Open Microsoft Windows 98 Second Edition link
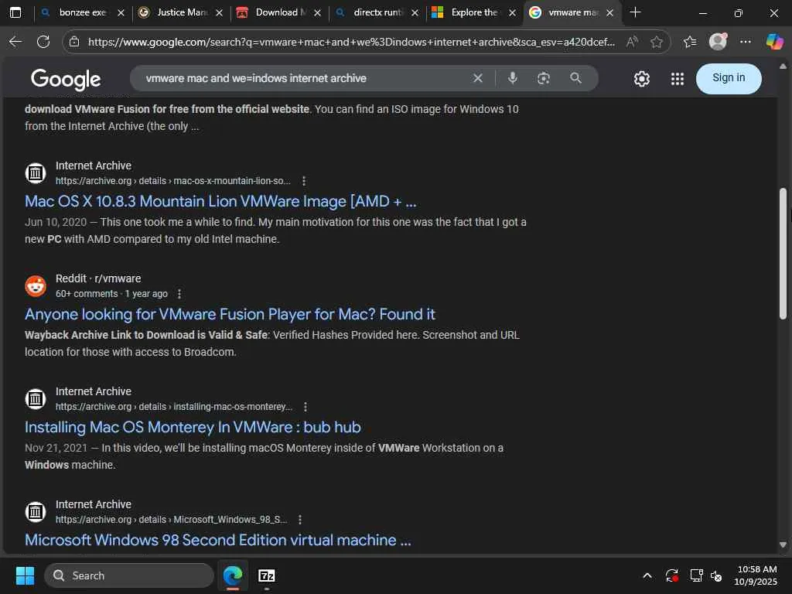 pos(217,540)
